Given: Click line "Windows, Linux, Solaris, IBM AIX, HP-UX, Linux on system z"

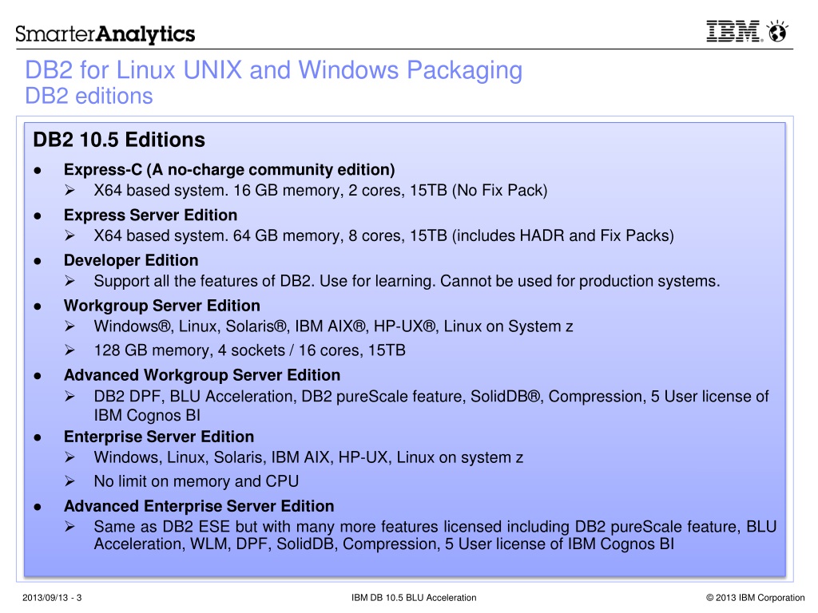Looking at the screenshot, I should pos(308,457).
